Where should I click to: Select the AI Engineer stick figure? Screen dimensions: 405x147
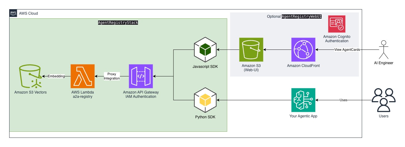point(383,50)
